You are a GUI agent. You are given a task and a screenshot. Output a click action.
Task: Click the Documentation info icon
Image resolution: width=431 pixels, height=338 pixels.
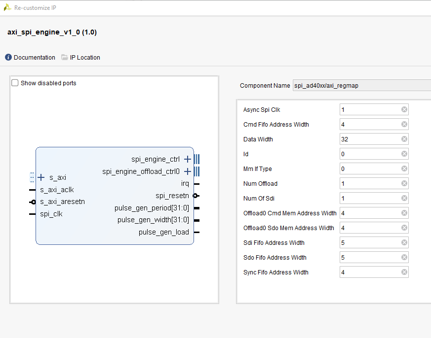pyautogui.click(x=8, y=58)
